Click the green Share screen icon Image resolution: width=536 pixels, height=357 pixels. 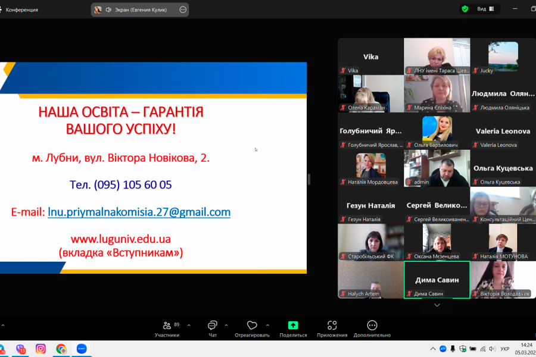click(293, 325)
